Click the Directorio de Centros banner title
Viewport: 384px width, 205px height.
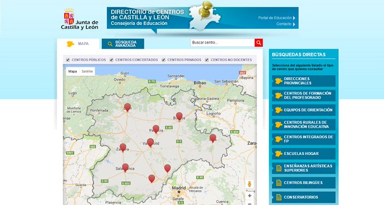click(147, 15)
